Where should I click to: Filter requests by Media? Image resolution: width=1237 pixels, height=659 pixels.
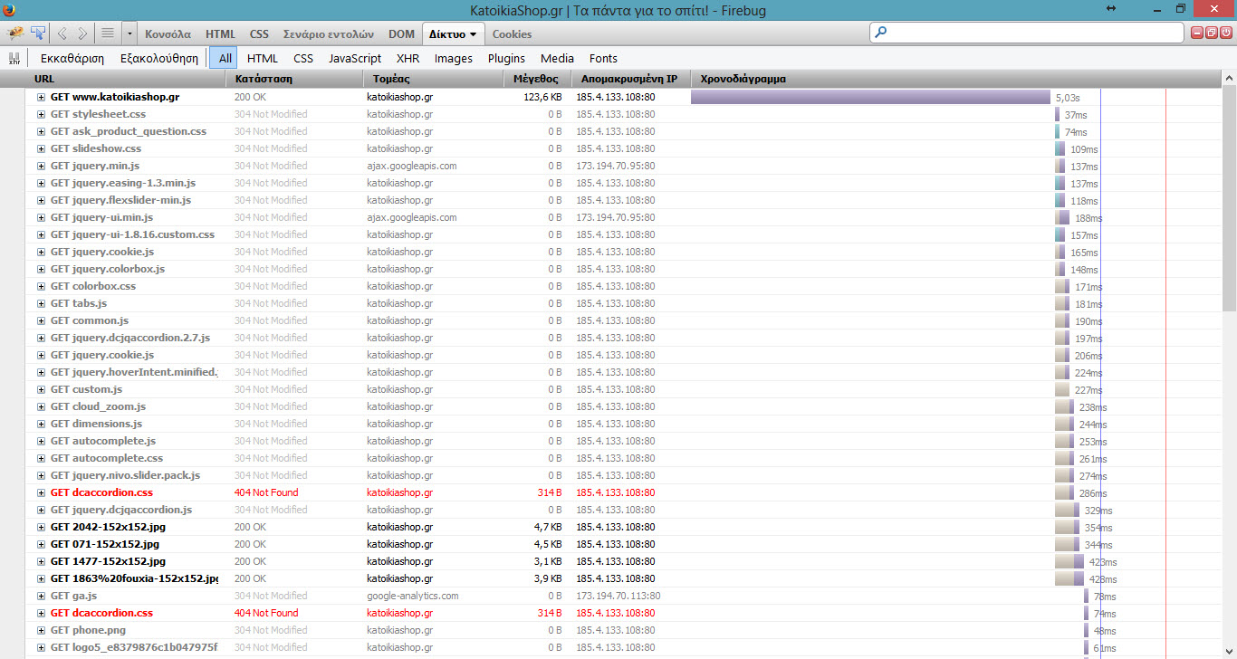[557, 58]
